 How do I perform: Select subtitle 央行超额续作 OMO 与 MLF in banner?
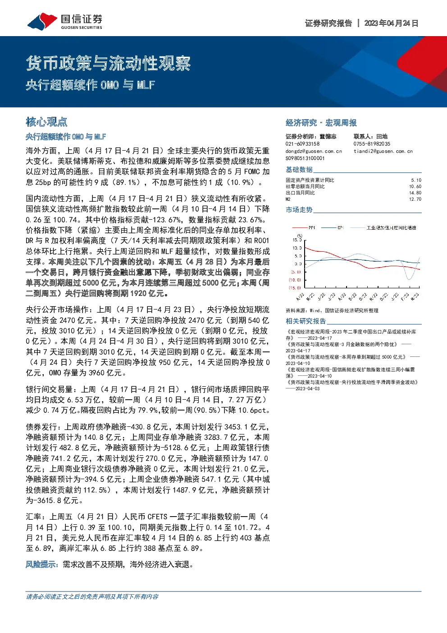90,85
